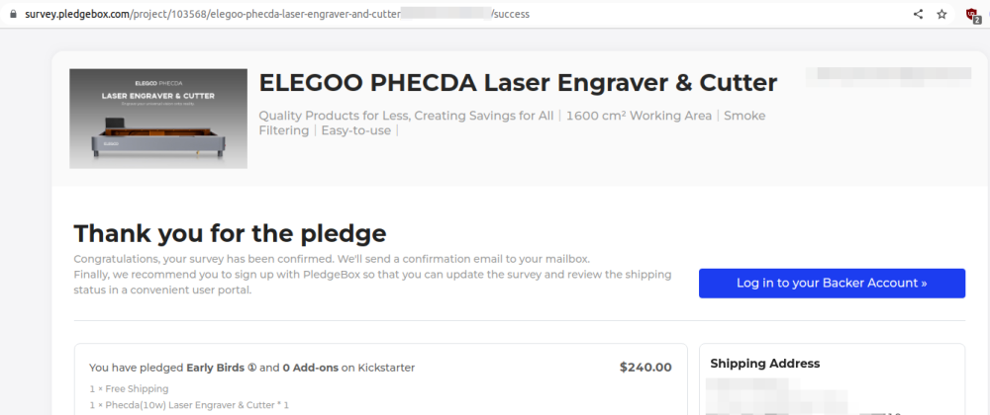Click the ELEGOO PHECDA Laser Engraver & Cutter title
Viewport: 990px width, 415px height.
pos(517,83)
